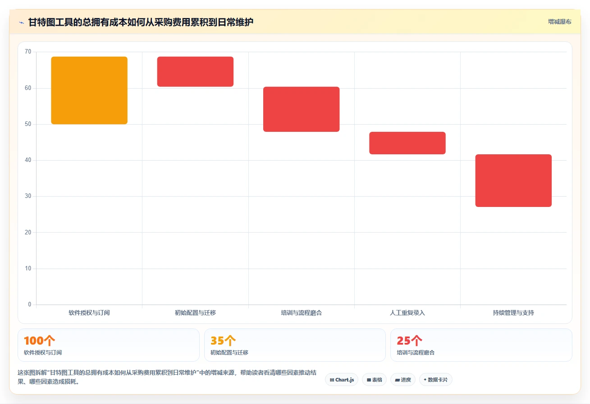This screenshot has height=404, width=590.
Task: Click the y-axis value 0
Action: click(30, 305)
